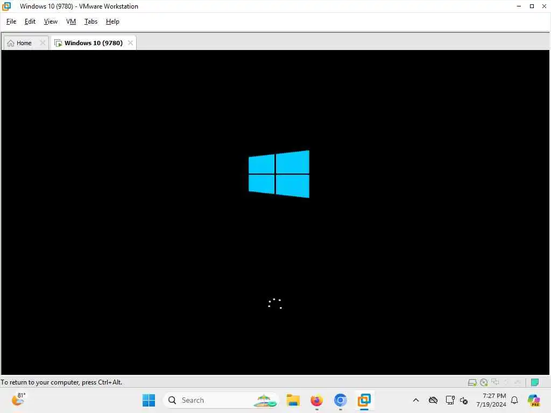Click inside the Windows 10 guest display

click(275, 212)
